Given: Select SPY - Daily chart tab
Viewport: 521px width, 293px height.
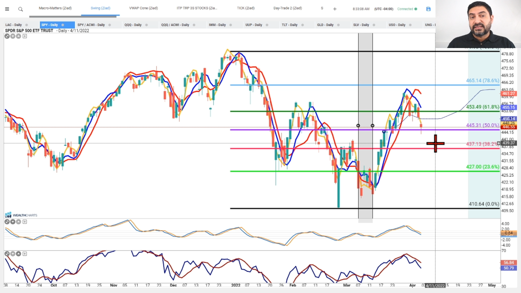Looking at the screenshot, I should (50, 25).
